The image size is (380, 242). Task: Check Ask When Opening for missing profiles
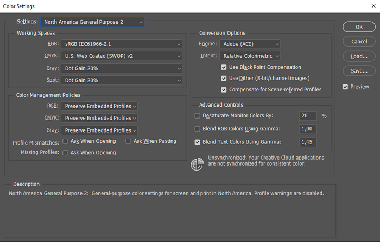coord(66,153)
